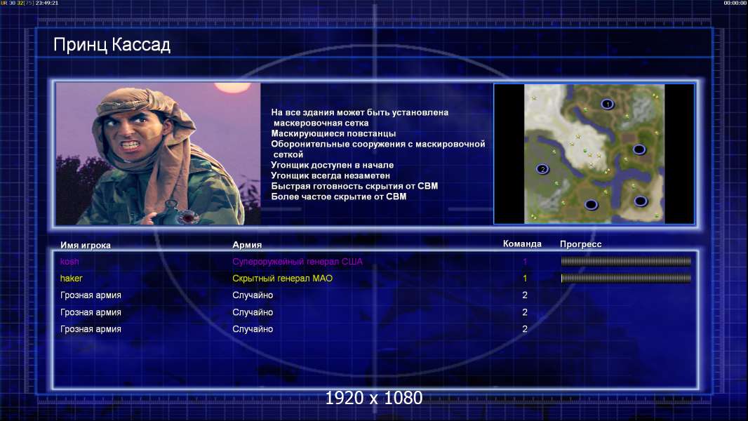Click the "Команда" column header
Screen dimensions: 748x421
(522, 243)
